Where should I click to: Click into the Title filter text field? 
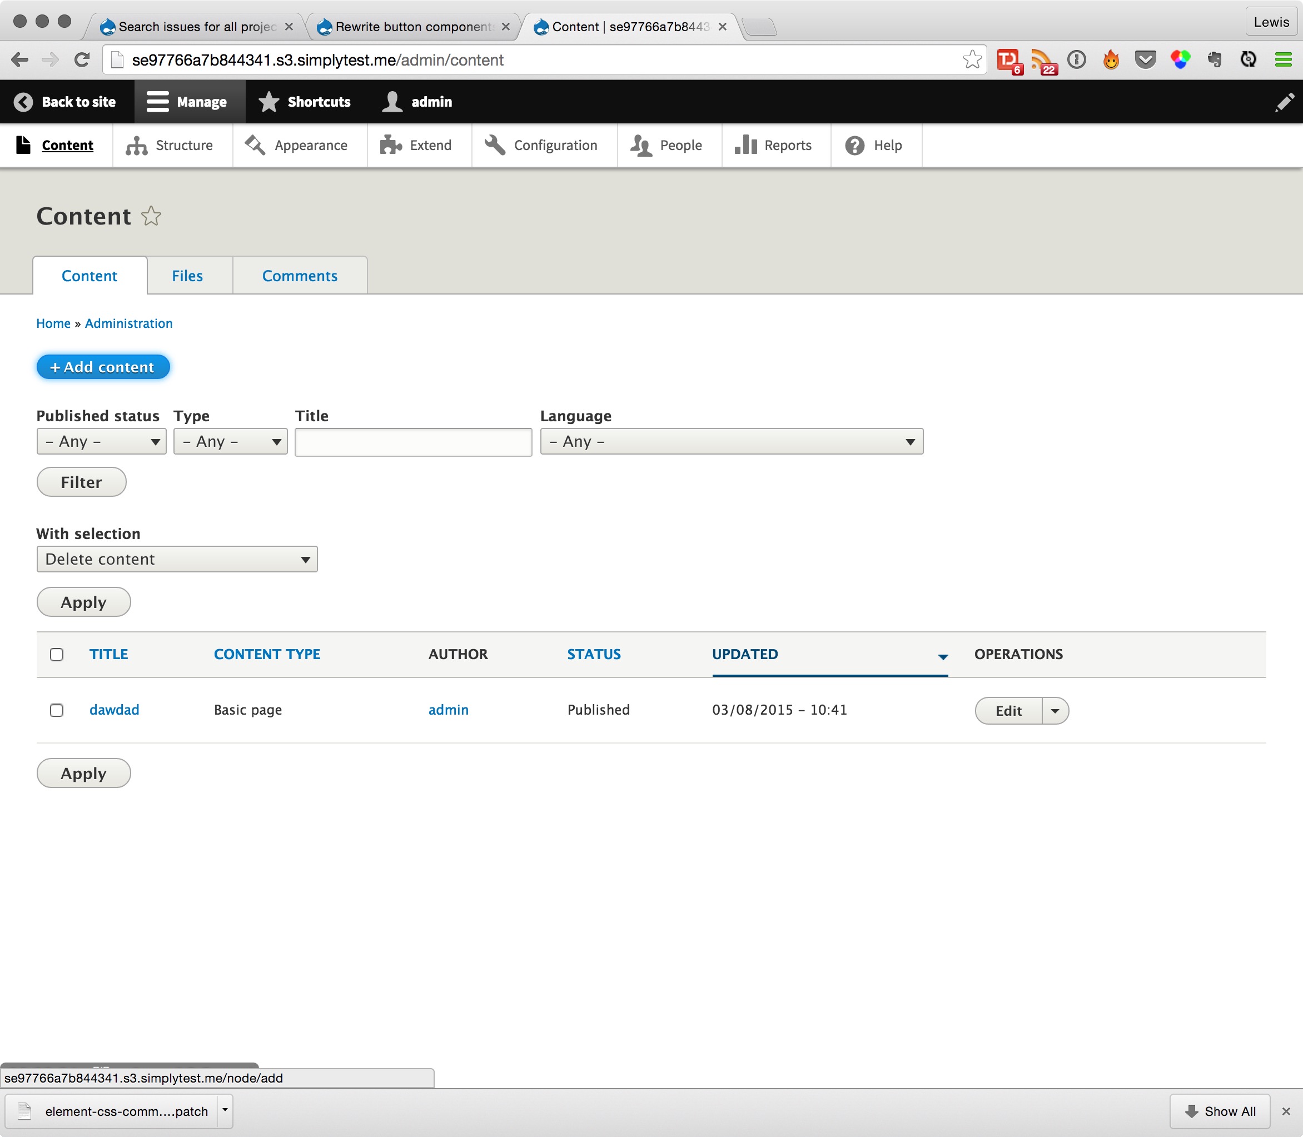click(x=413, y=442)
